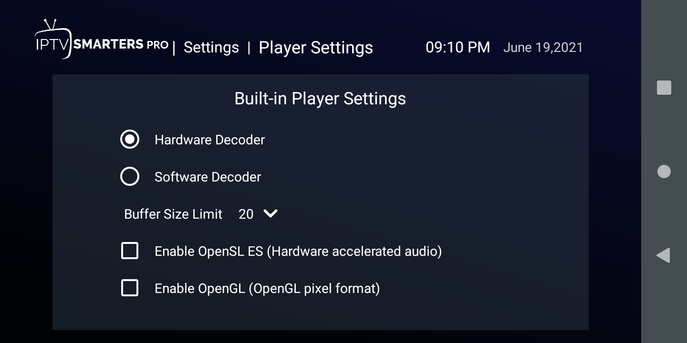The height and width of the screenshot is (343, 687).
Task: Tap the June 19,2021 date text
Action: click(543, 48)
